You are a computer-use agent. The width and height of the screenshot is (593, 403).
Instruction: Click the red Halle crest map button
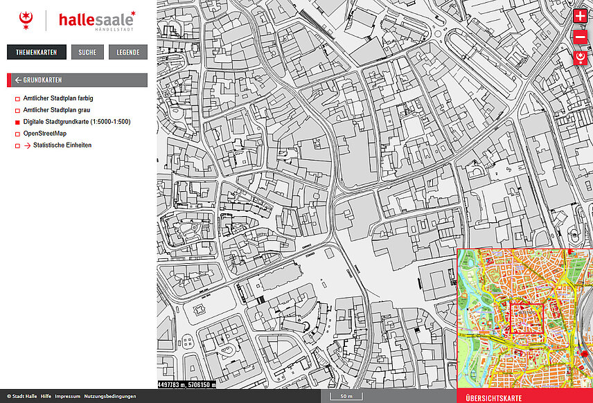581,58
